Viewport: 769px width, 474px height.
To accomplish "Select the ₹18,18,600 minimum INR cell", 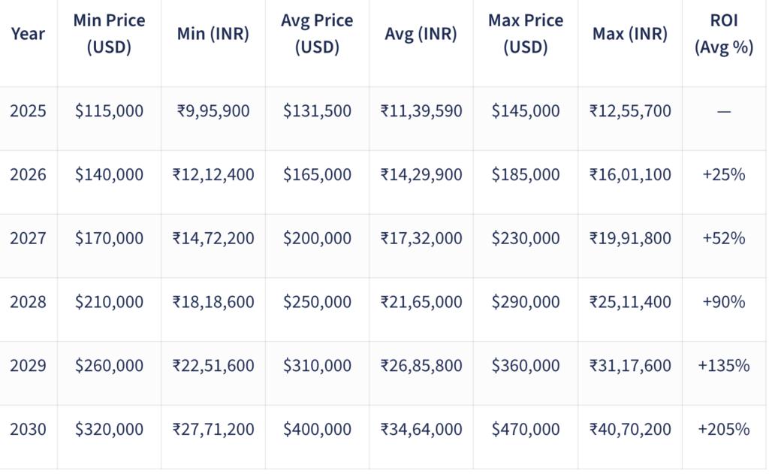I will [213, 302].
